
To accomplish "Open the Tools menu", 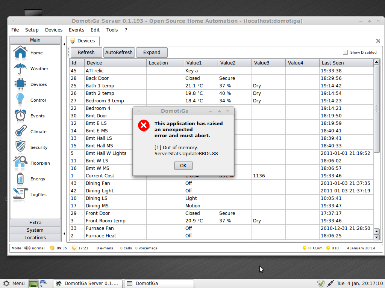I will (112, 30).
